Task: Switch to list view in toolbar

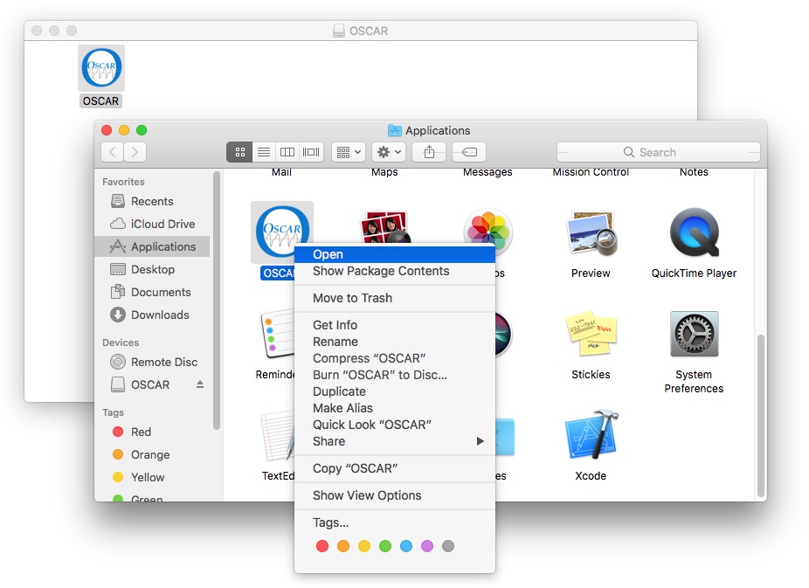Action: (263, 152)
